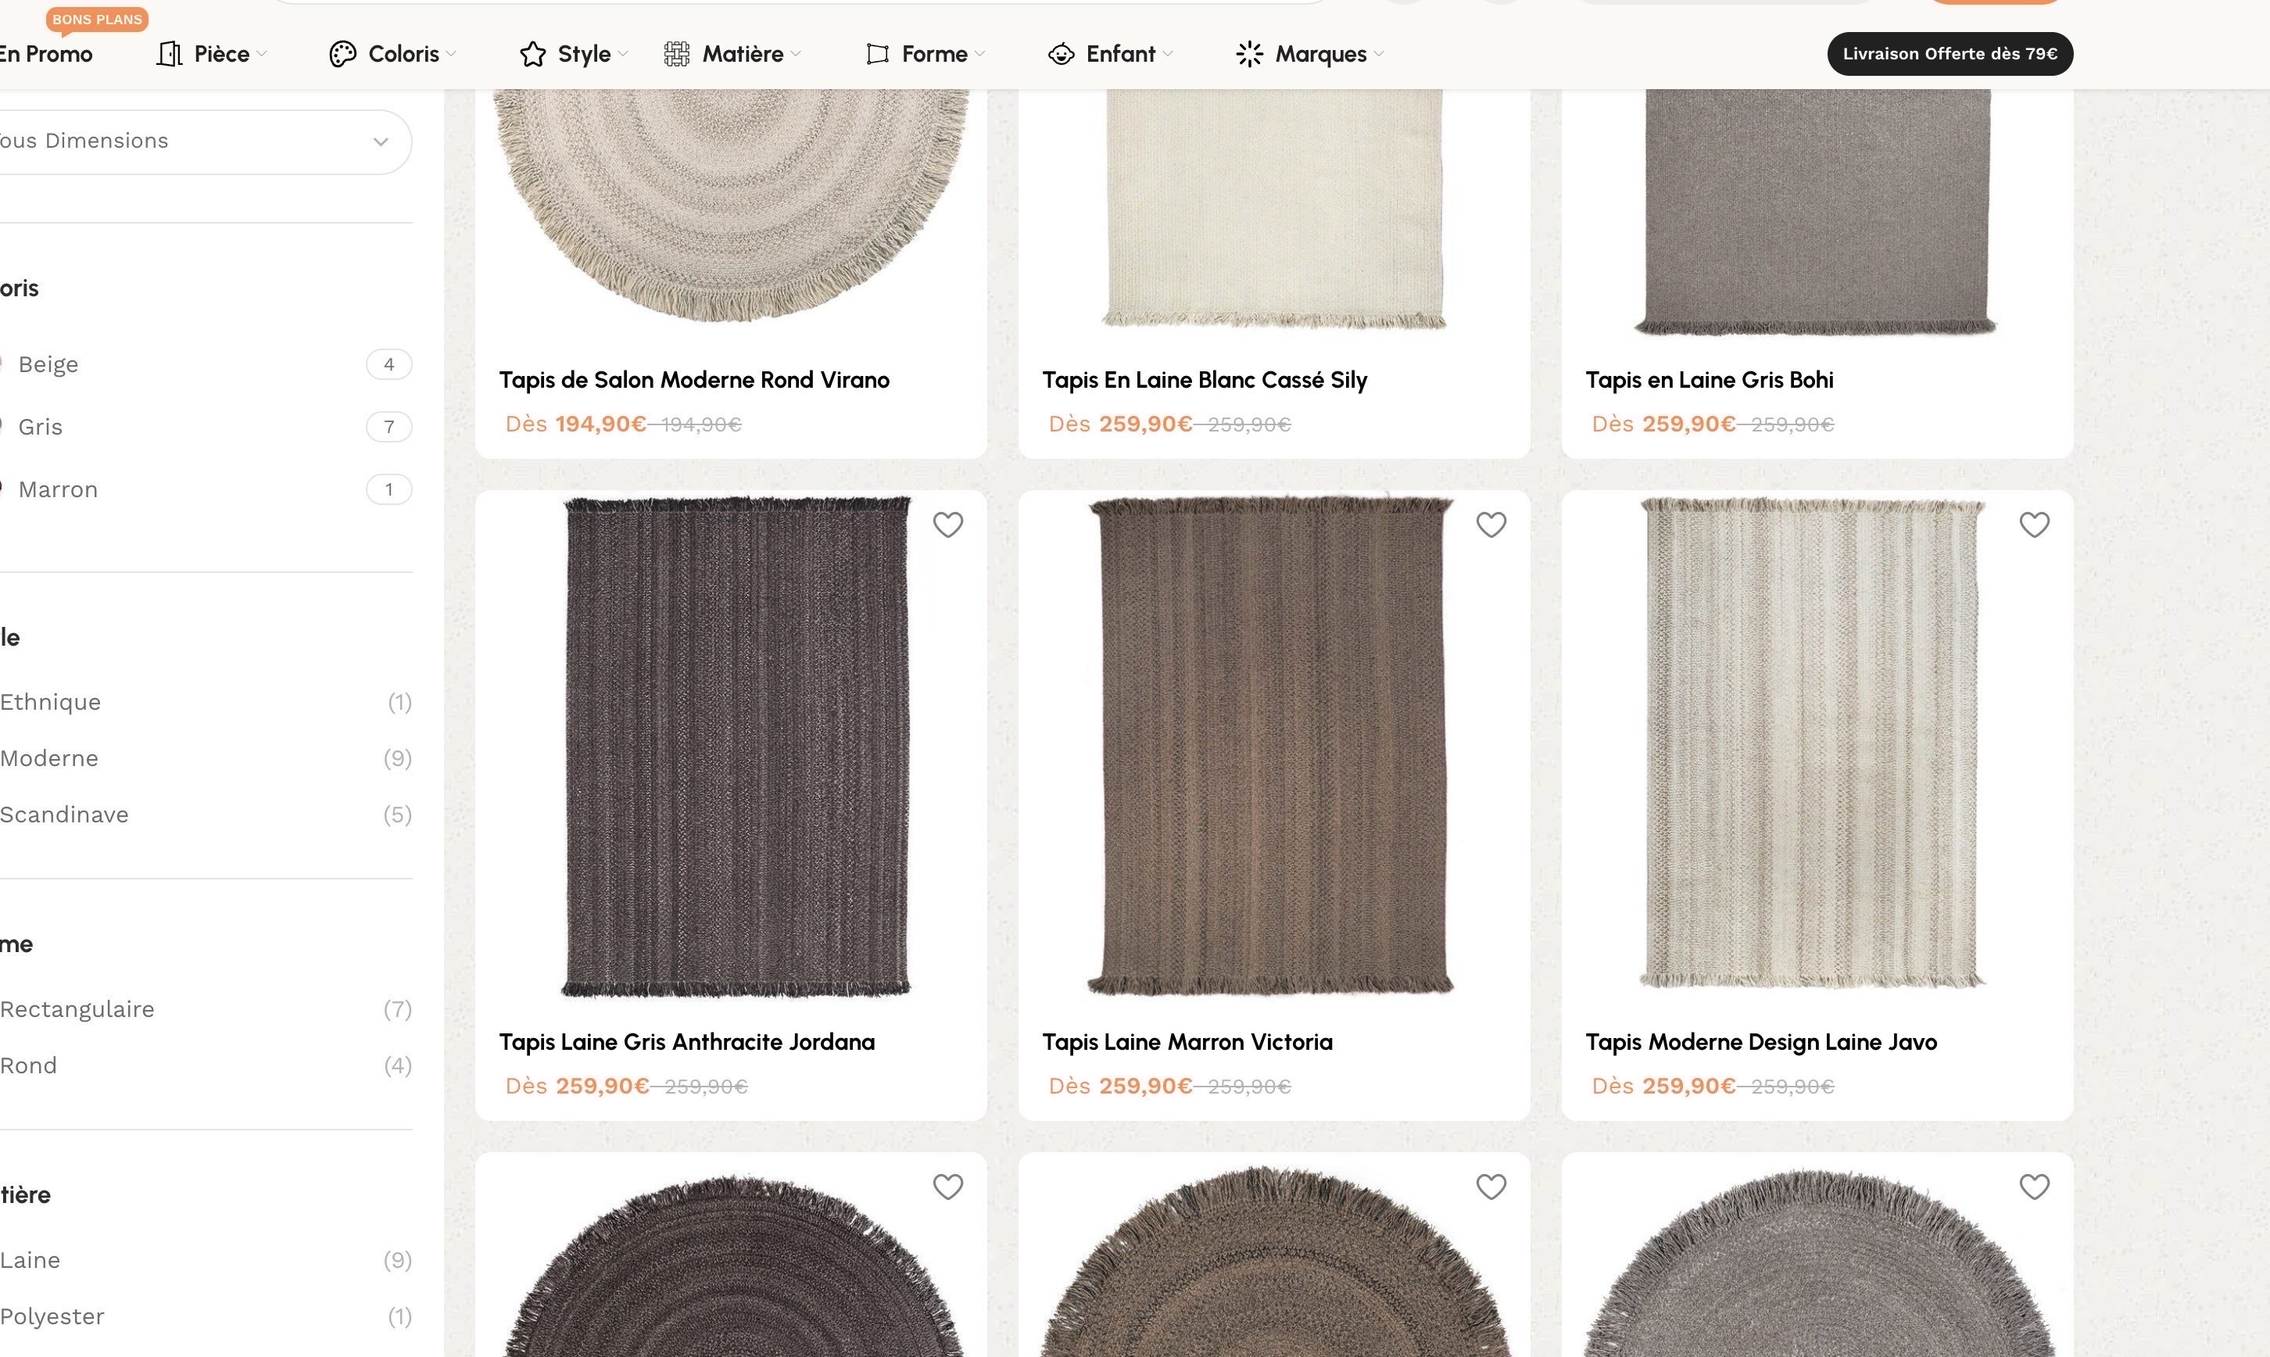The height and width of the screenshot is (1357, 2270).
Task: Click the Tapis Laine Marron Victoria rug image
Action: [x=1271, y=745]
